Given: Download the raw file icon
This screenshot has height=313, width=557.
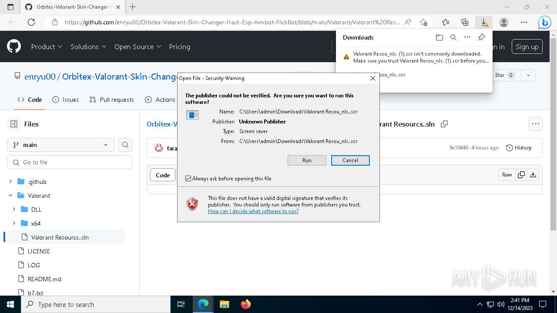Looking at the screenshot, I should [x=533, y=175].
